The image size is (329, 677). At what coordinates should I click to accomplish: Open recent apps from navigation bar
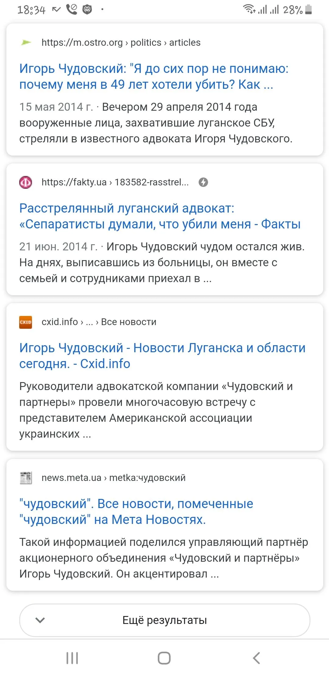pos(72,658)
